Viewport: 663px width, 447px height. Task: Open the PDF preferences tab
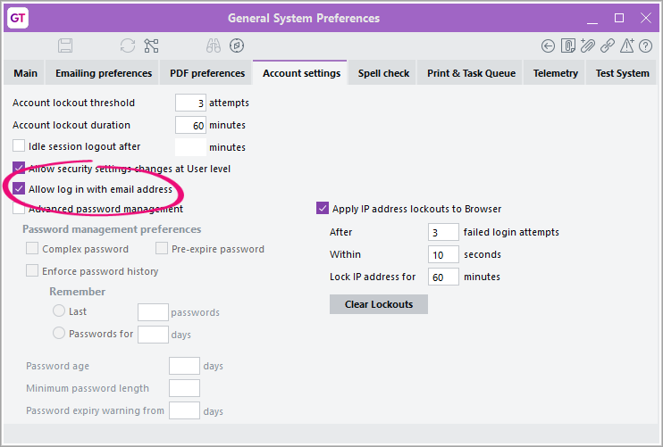click(x=207, y=73)
